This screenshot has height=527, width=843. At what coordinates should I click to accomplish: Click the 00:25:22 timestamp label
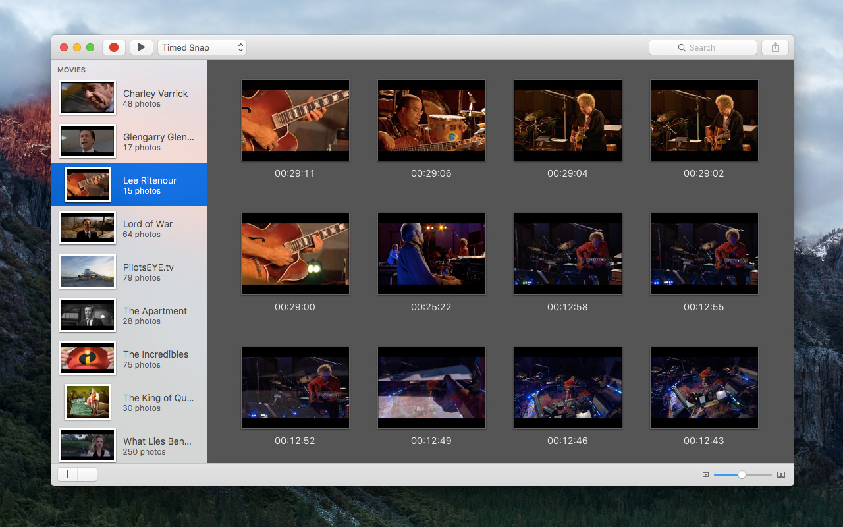(431, 307)
